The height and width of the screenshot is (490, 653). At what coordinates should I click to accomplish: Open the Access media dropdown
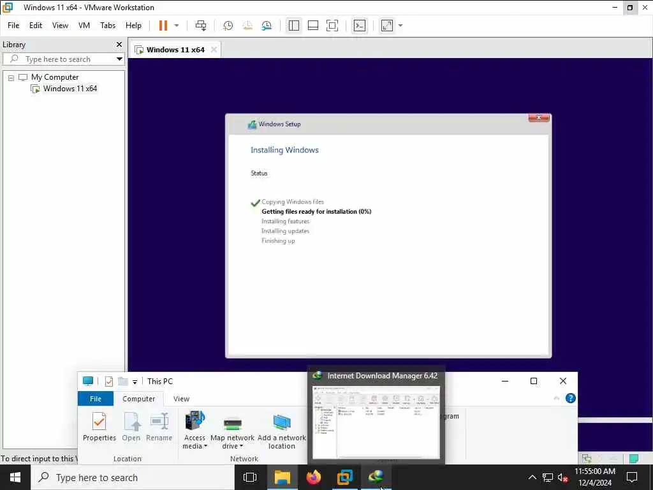click(194, 431)
